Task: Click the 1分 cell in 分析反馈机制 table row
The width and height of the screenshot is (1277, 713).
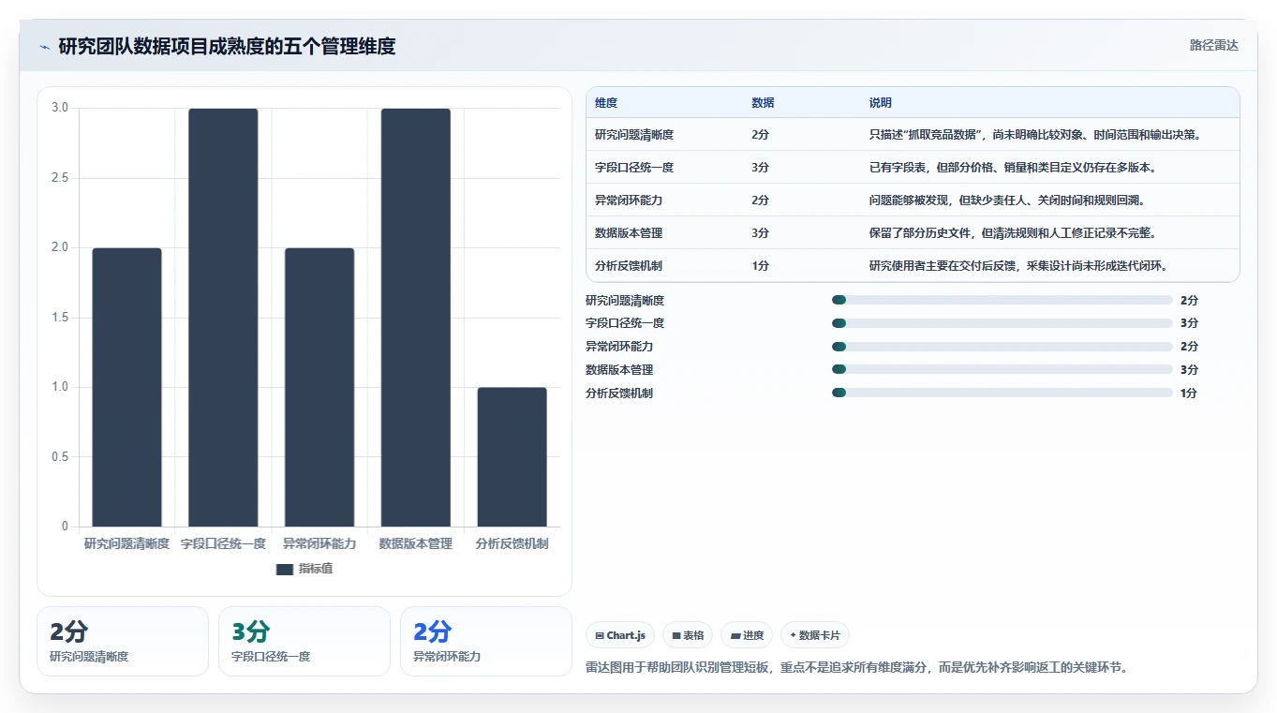Action: click(760, 266)
